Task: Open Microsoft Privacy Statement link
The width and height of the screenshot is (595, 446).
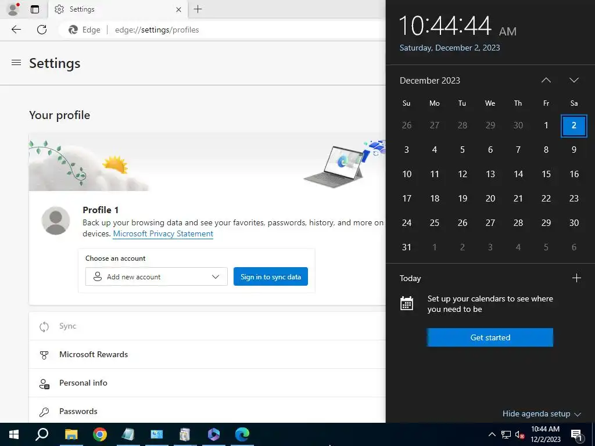Action: click(163, 233)
